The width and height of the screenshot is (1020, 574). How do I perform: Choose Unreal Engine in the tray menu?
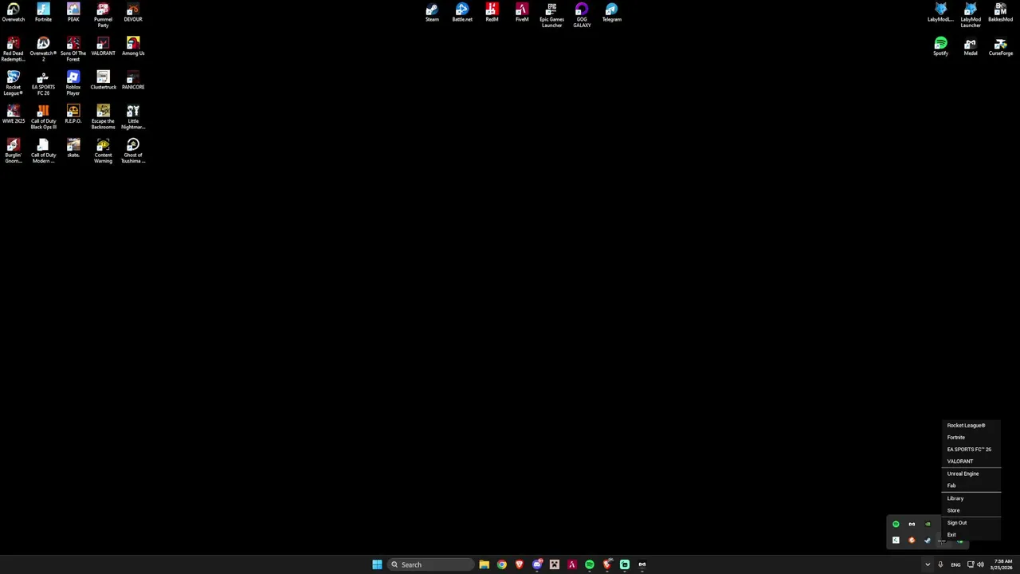click(971, 474)
